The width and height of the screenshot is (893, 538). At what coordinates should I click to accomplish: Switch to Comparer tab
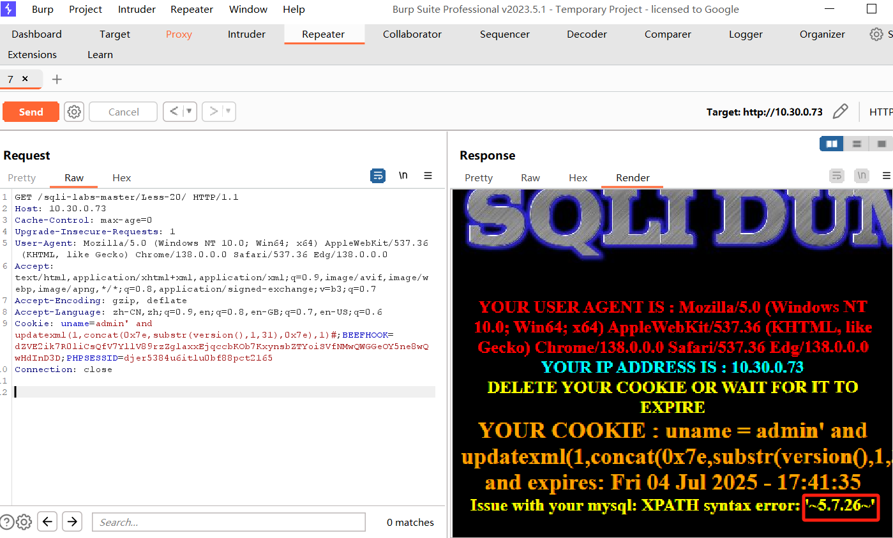pos(668,34)
